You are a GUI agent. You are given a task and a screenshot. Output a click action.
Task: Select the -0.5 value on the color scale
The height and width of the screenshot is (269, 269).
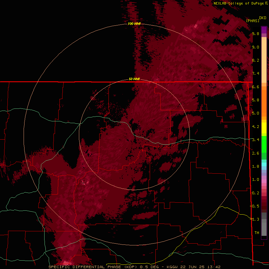pos(255,206)
